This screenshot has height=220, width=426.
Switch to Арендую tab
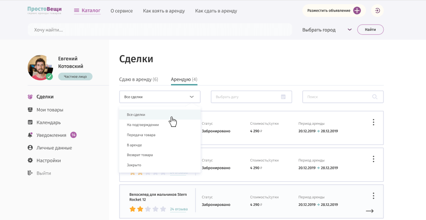coord(184,79)
